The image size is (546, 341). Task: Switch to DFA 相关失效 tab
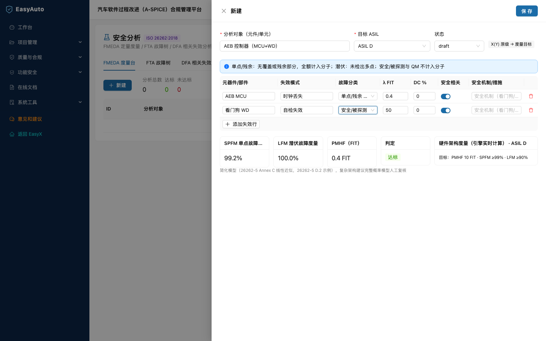tap(196, 63)
